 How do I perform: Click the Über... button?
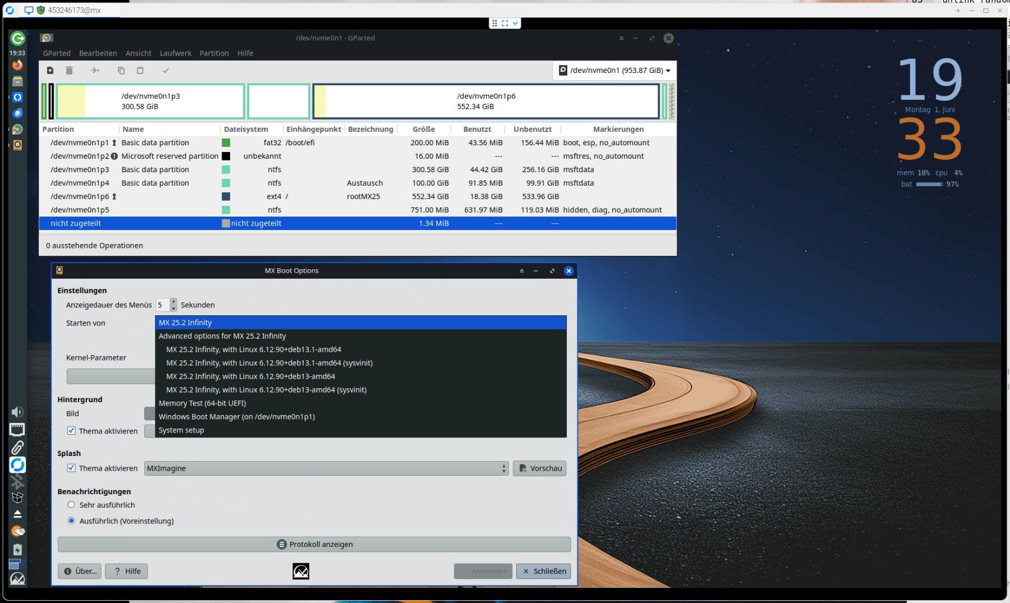pyautogui.click(x=80, y=571)
